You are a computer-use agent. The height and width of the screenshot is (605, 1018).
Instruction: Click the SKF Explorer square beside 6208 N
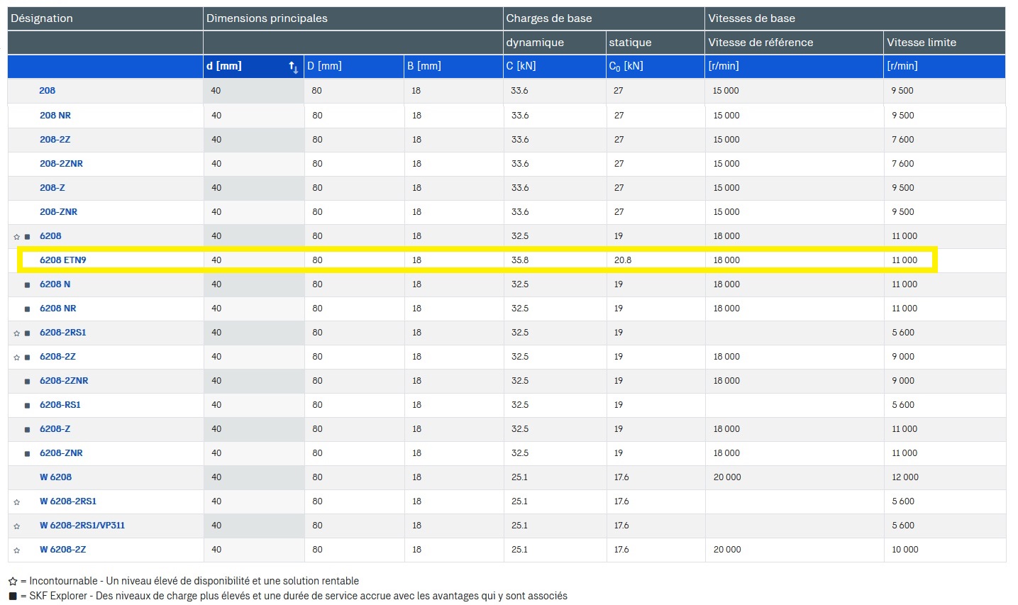[27, 285]
